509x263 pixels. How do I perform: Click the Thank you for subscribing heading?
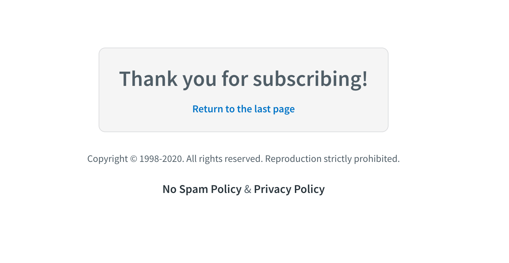tap(243, 79)
